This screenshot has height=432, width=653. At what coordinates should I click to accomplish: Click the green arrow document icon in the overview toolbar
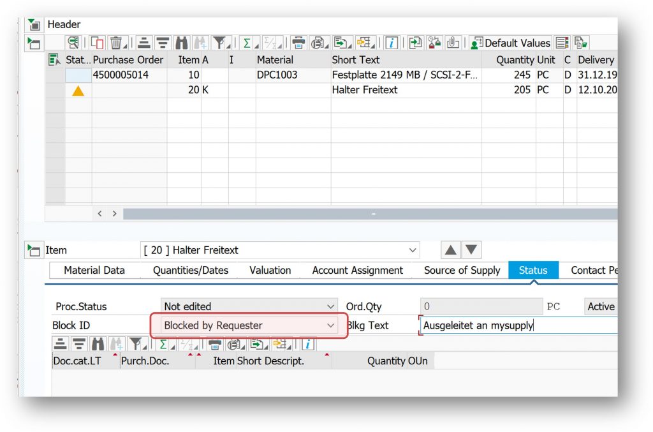pyautogui.click(x=415, y=43)
